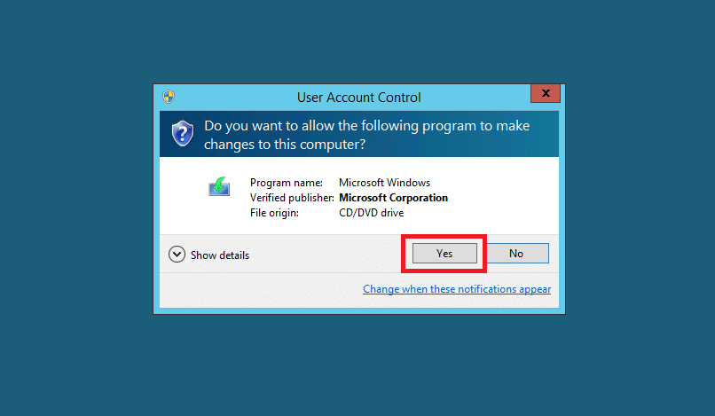Click the File origin: label
The image size is (715, 416).
coord(274,213)
